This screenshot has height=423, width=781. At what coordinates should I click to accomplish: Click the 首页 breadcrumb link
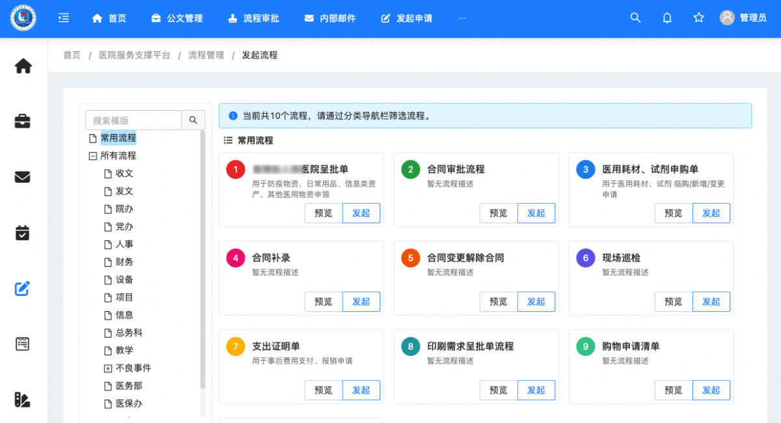[x=72, y=55]
